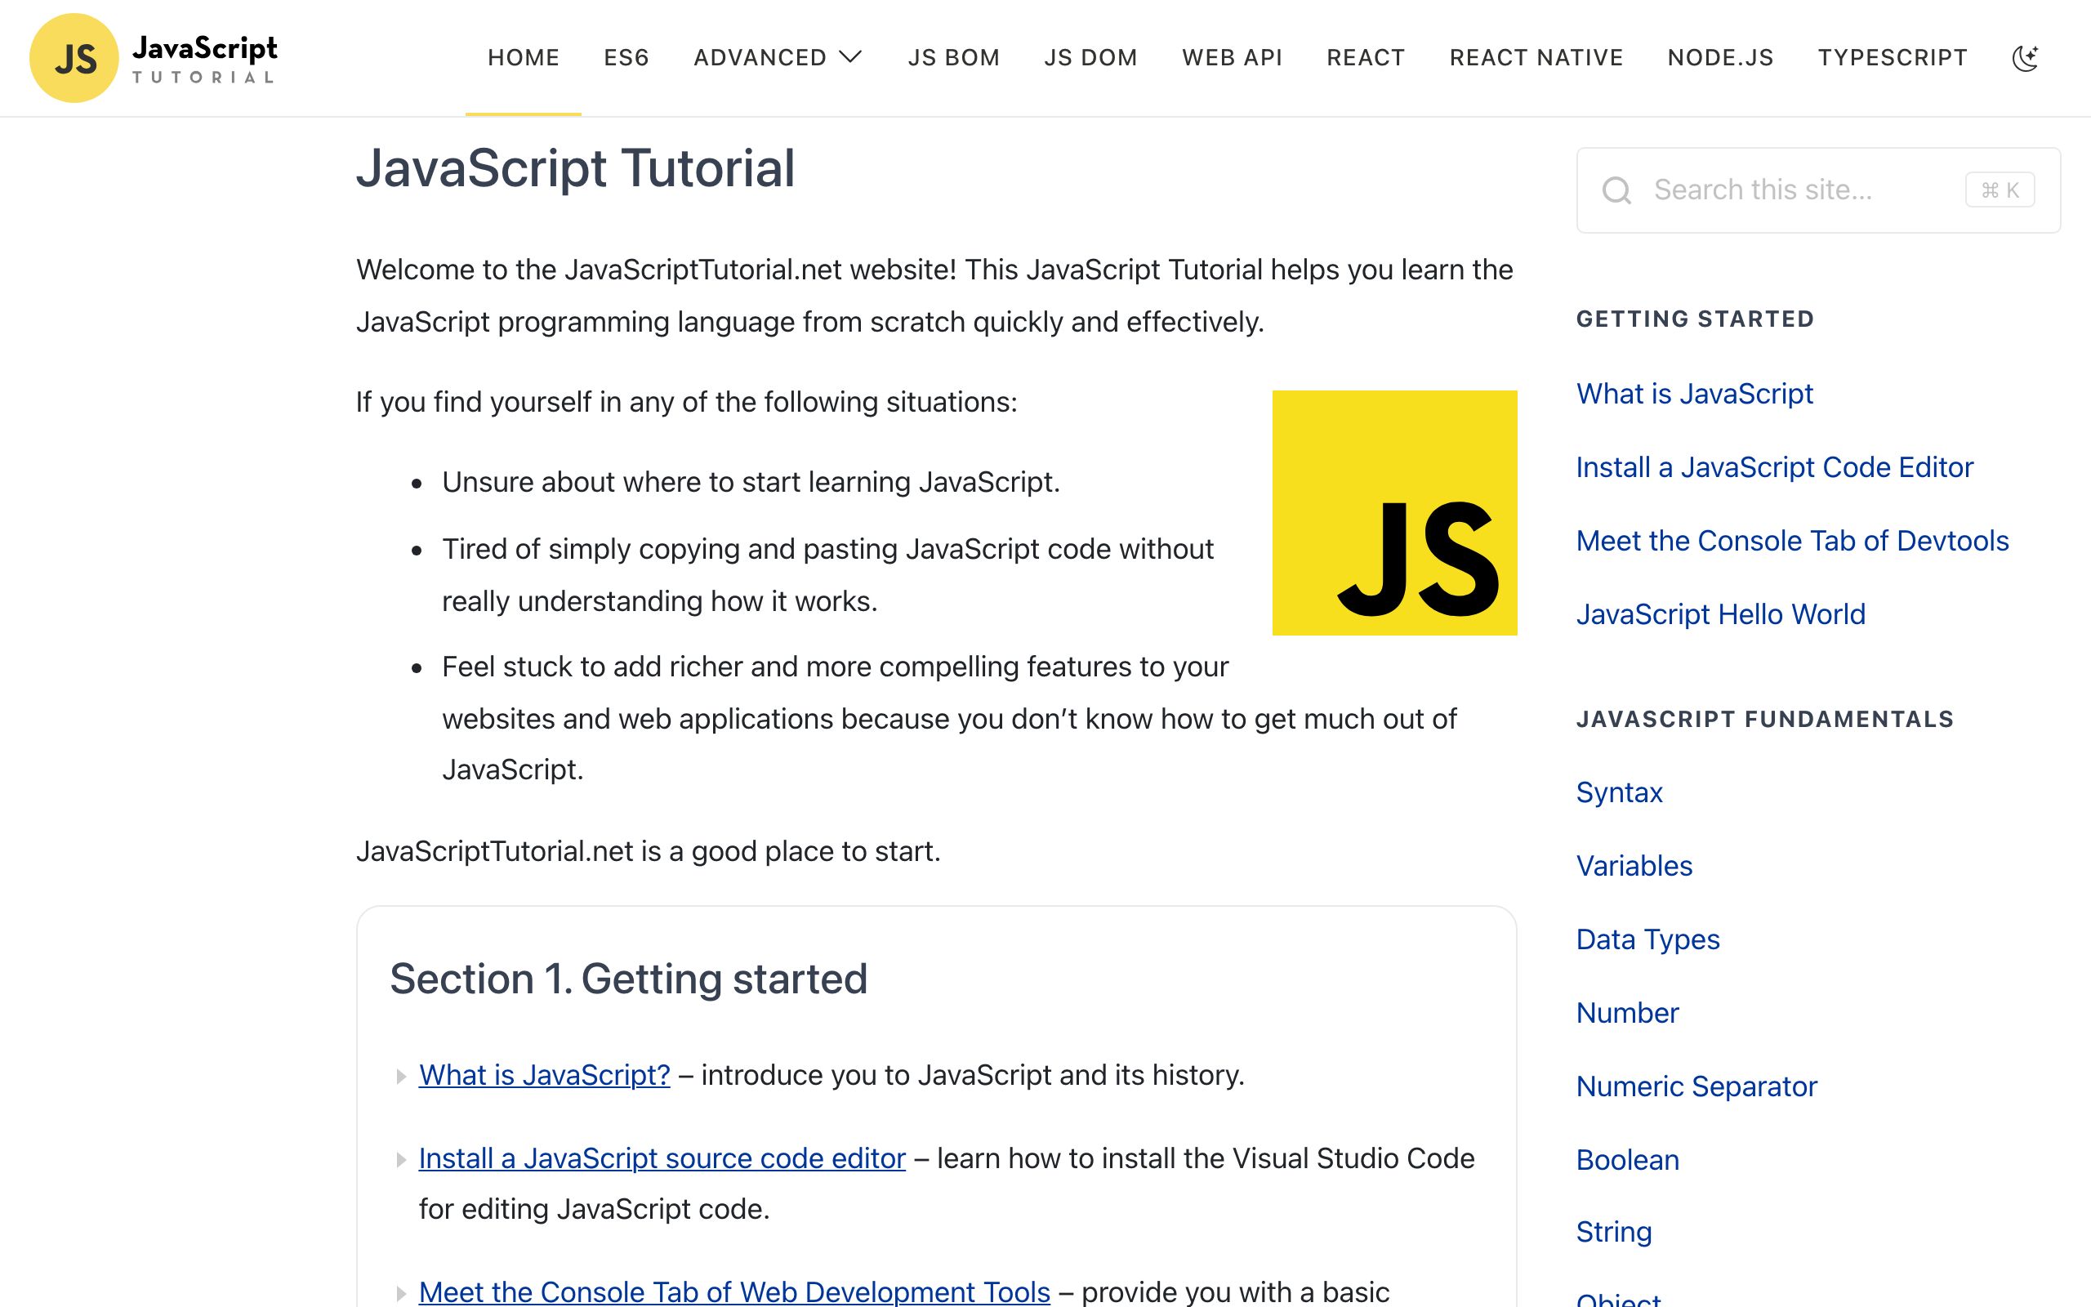Click Meet the Console Tab of Web Development Tools
Screen dimensions: 2091x1307
pyautogui.click(x=734, y=1291)
